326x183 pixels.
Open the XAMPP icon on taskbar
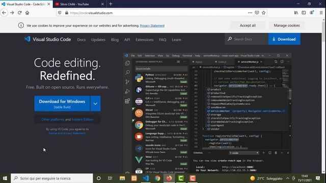click(134, 178)
